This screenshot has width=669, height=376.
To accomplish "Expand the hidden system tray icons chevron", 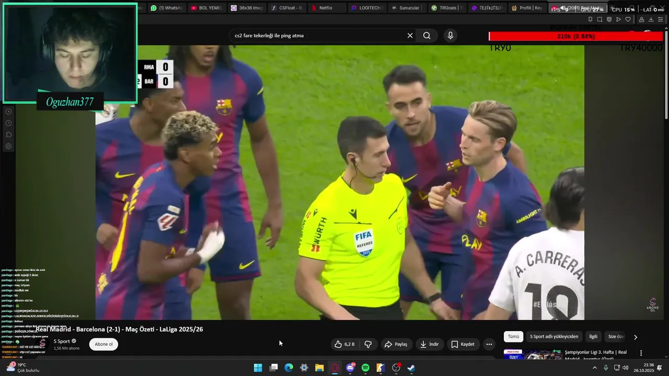I will (x=594, y=368).
